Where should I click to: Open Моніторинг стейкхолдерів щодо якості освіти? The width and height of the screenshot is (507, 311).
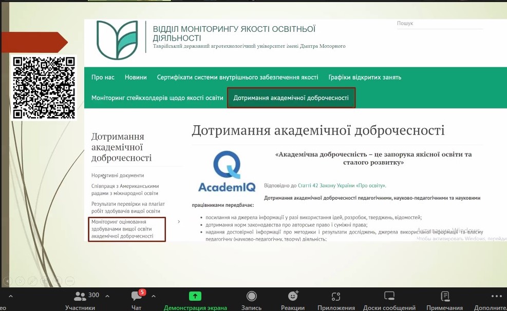157,98
